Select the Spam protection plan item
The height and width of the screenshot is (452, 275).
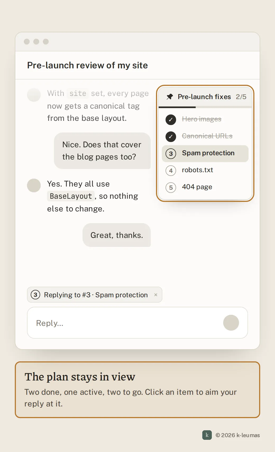[205, 153]
